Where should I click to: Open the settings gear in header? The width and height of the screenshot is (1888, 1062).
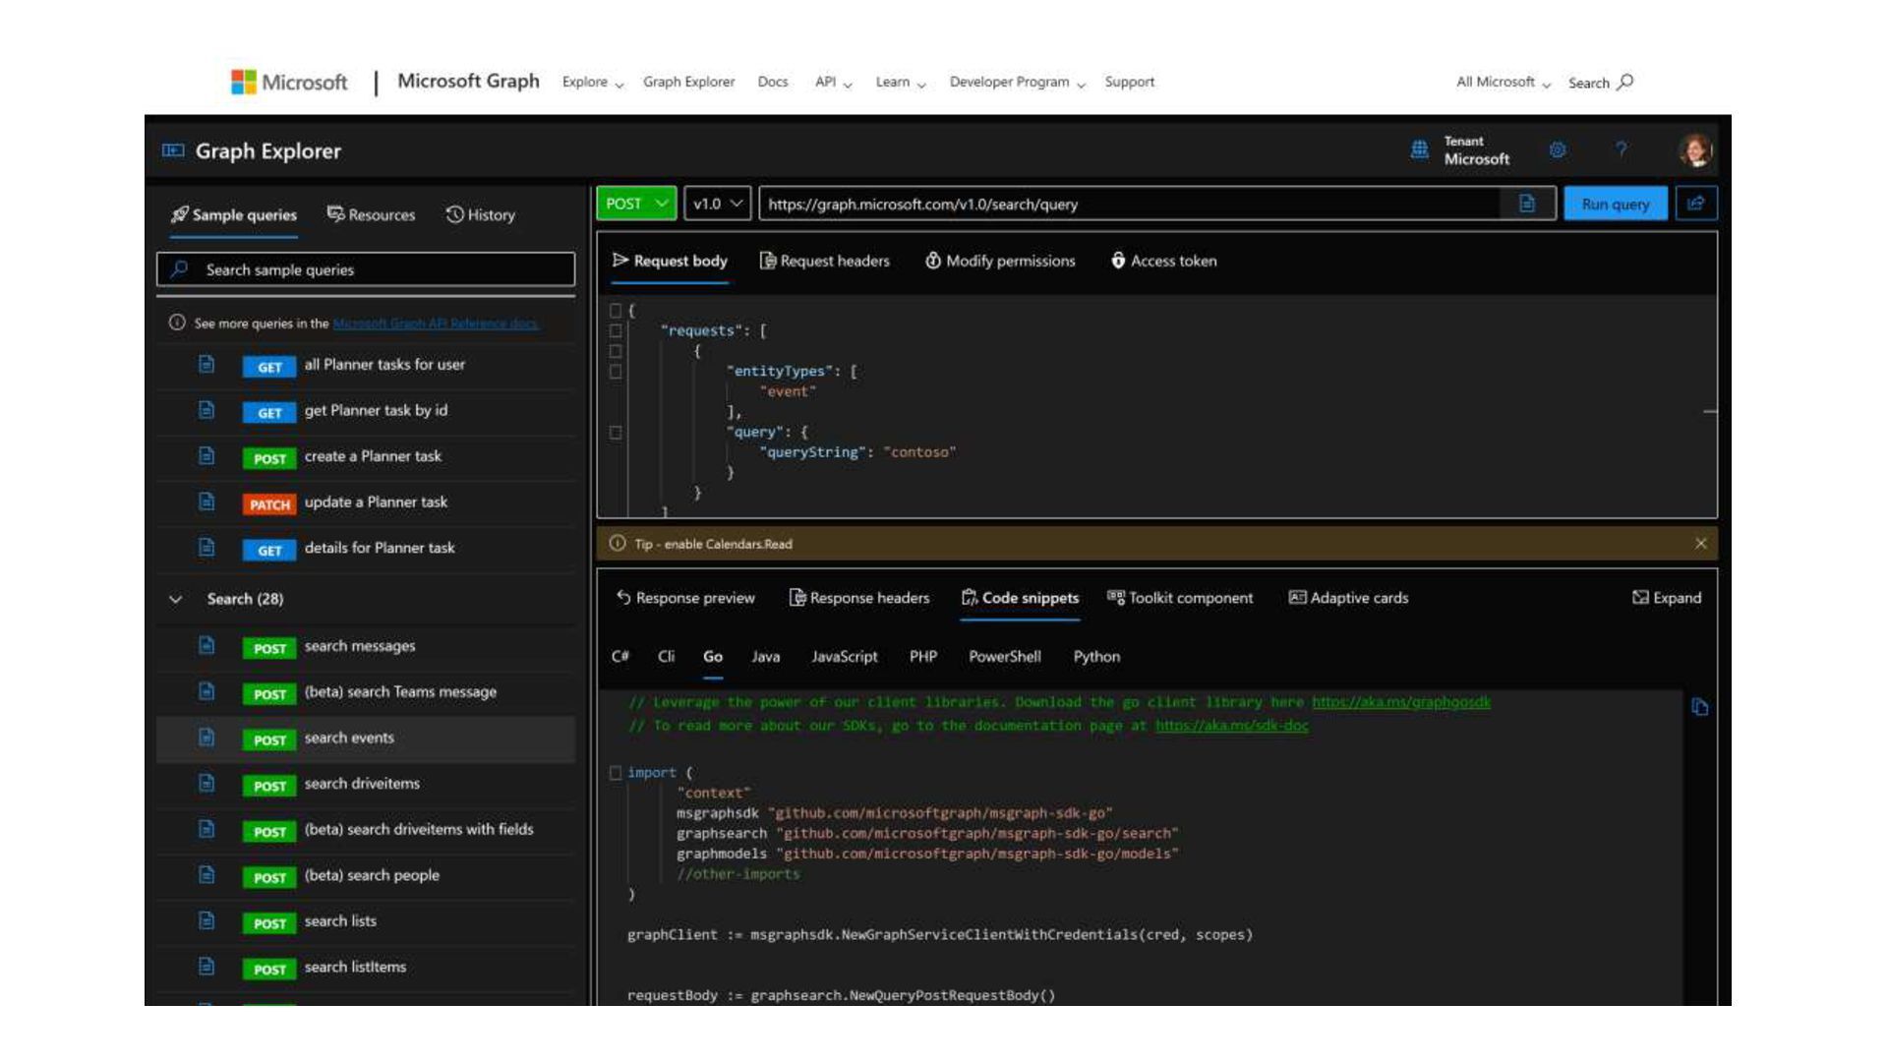(1558, 149)
